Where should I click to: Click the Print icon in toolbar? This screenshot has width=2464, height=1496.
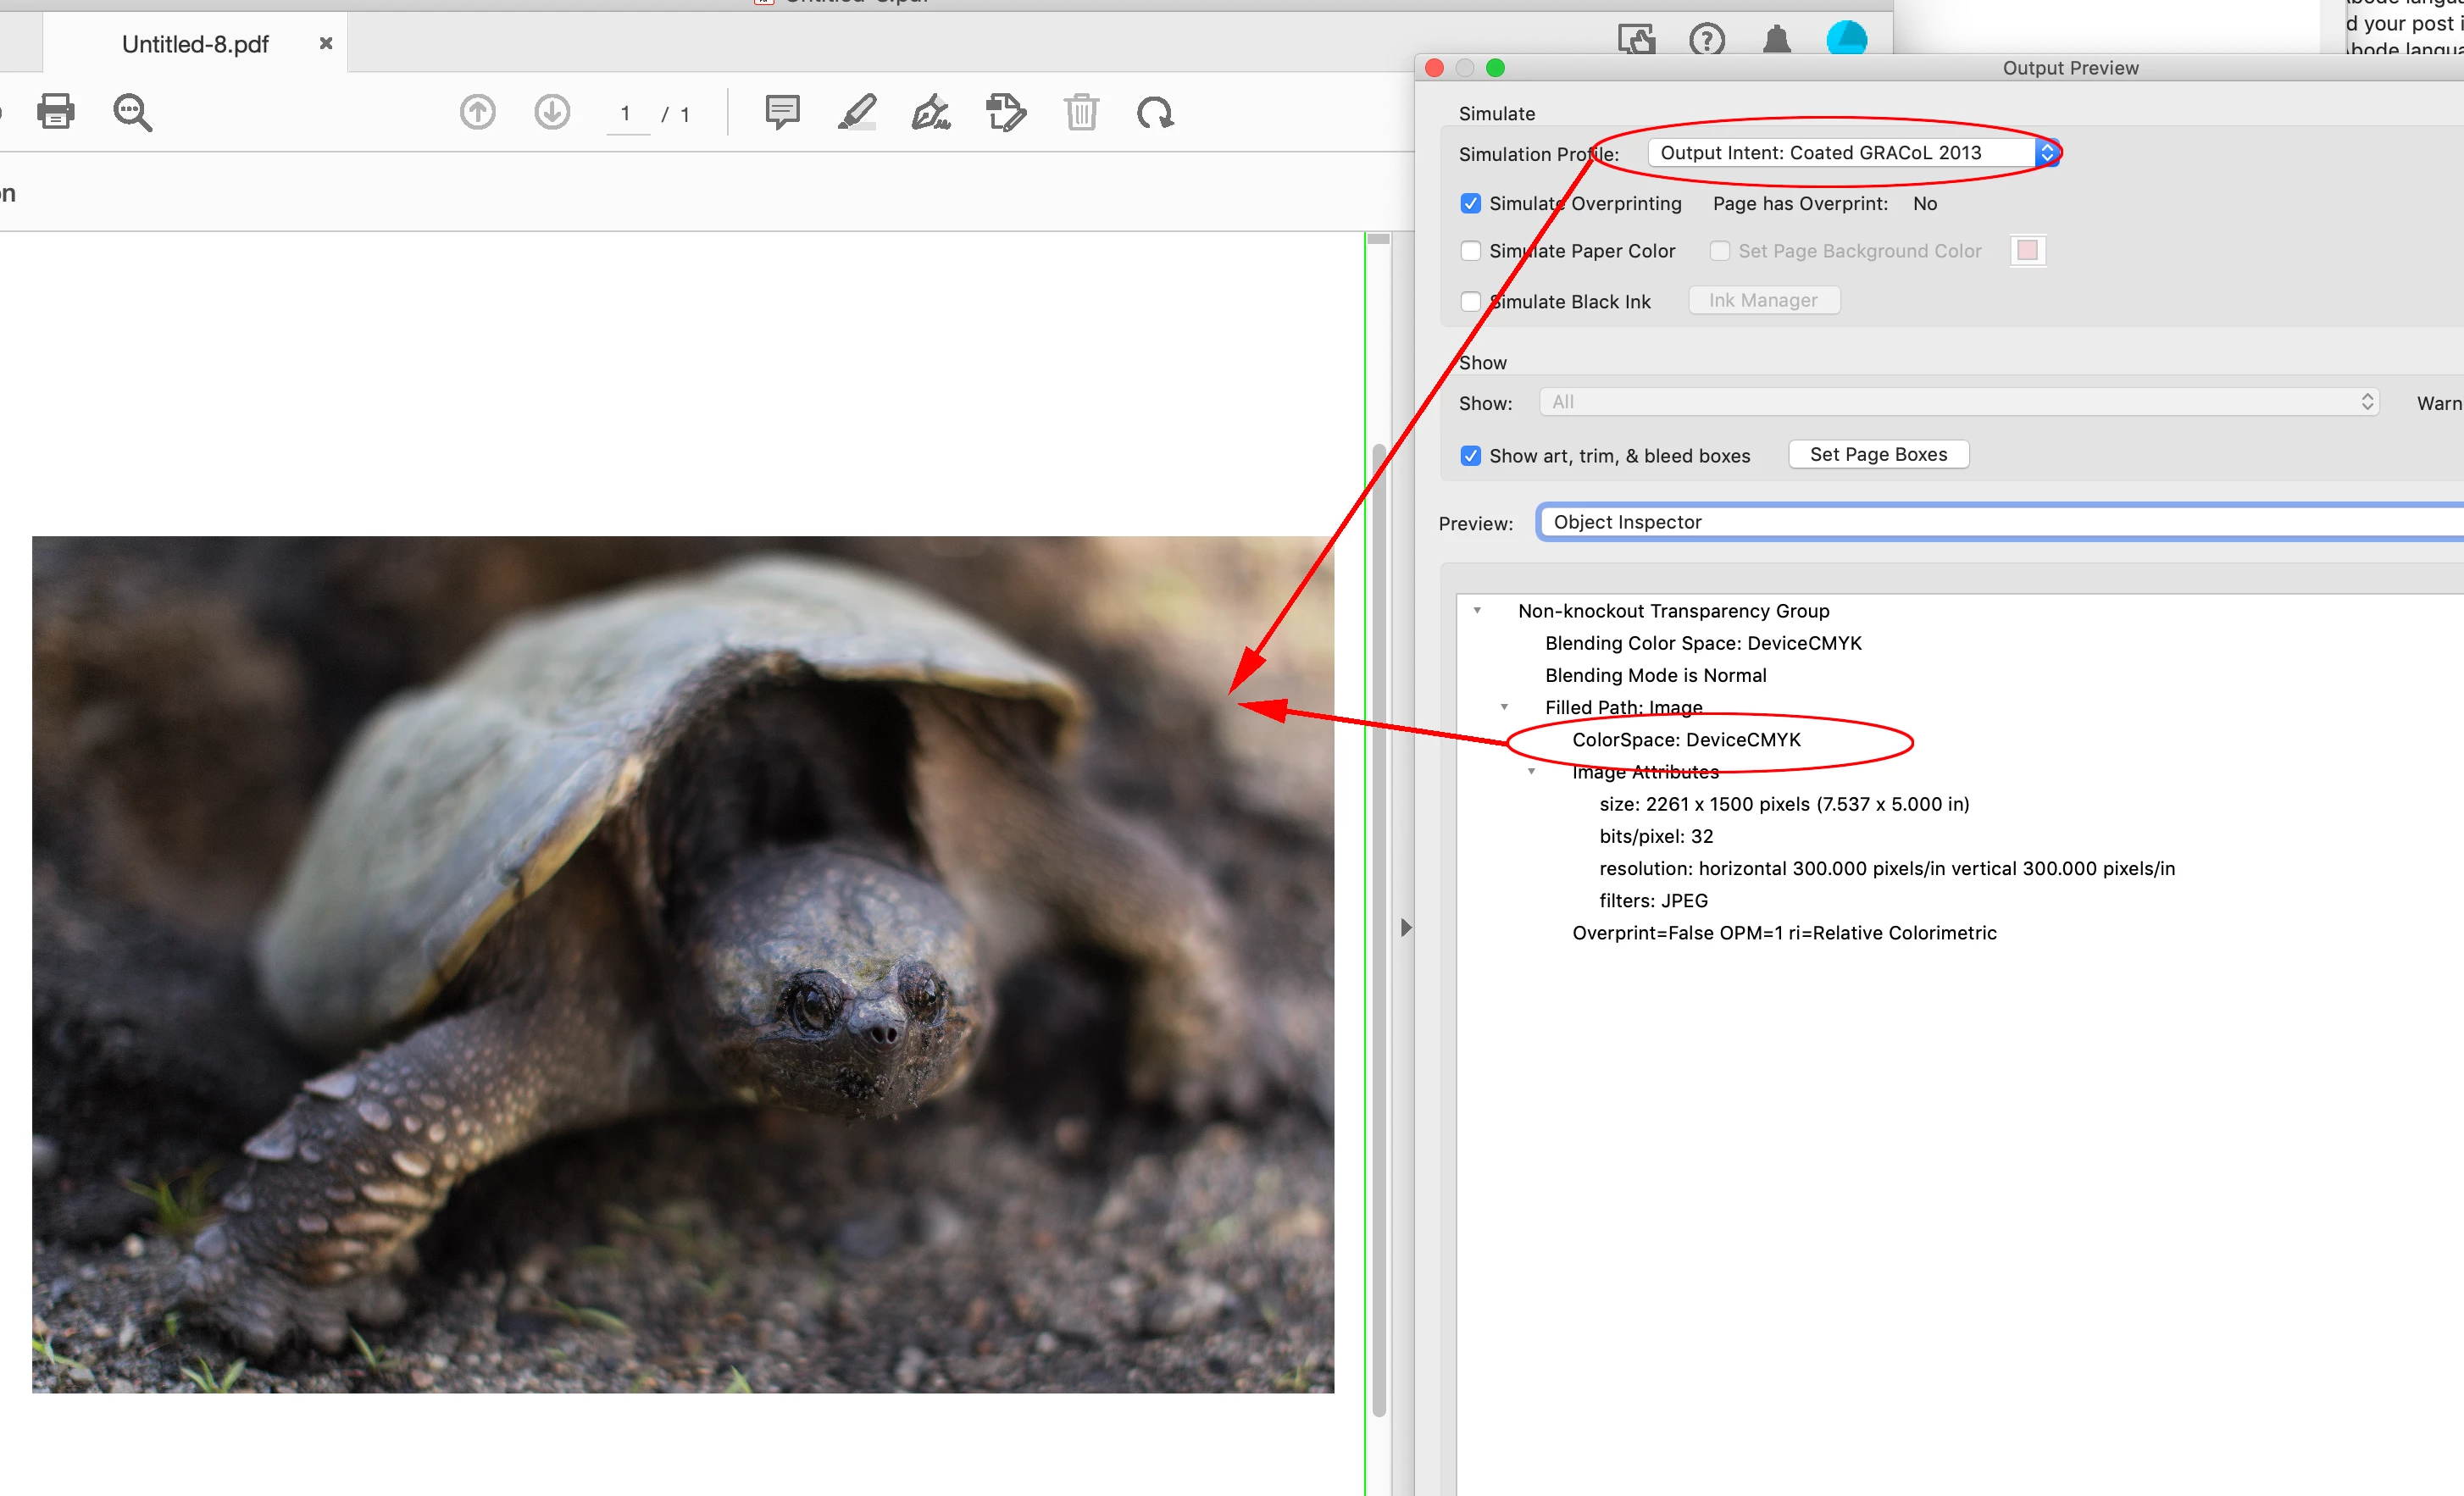point(55,111)
